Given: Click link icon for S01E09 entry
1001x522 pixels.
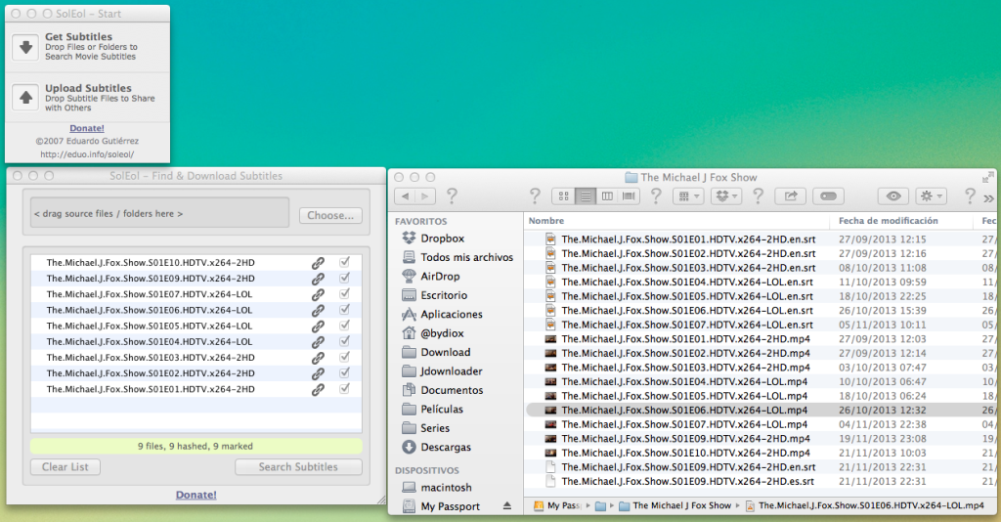Looking at the screenshot, I should click(x=318, y=279).
